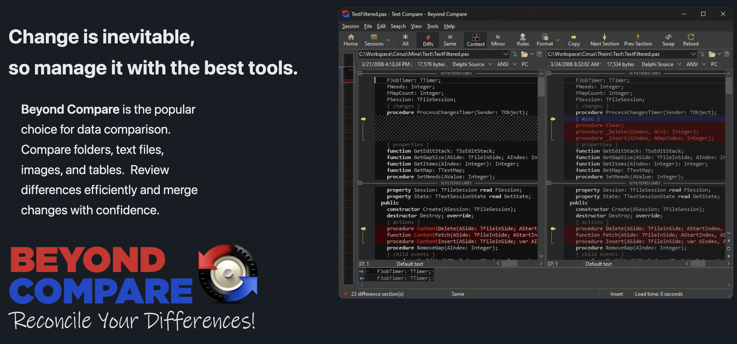Show All lines filter
Image resolution: width=737 pixels, height=344 pixels.
[405, 40]
